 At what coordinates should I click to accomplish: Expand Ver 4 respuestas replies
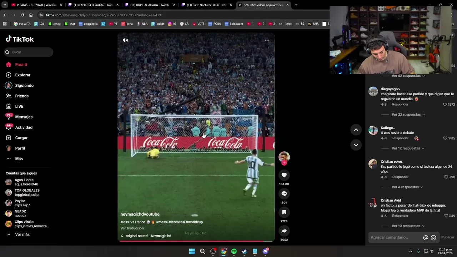click(407, 187)
